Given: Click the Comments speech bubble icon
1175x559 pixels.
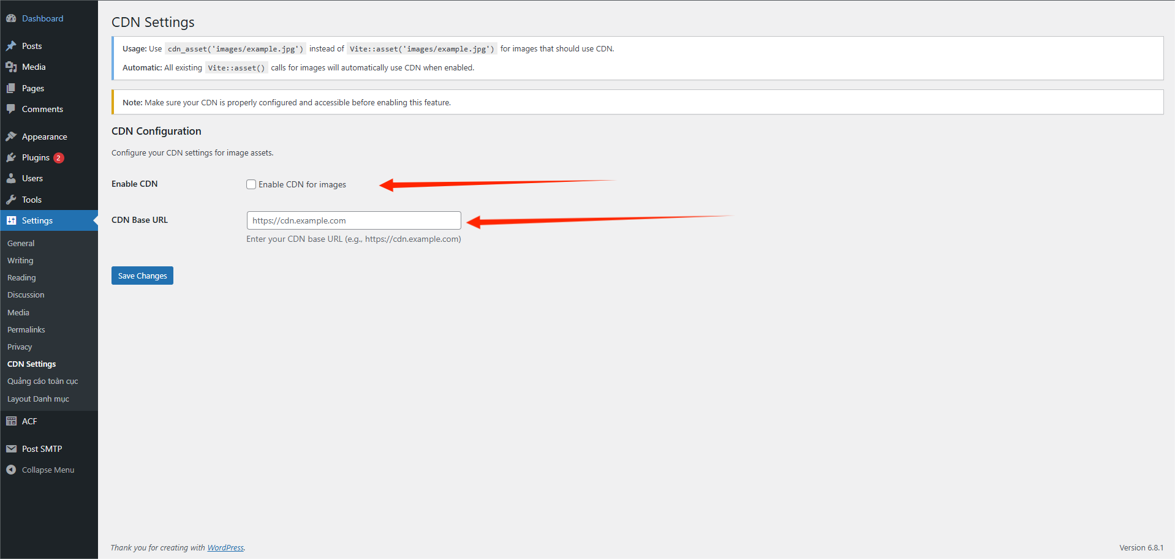Looking at the screenshot, I should [x=11, y=109].
